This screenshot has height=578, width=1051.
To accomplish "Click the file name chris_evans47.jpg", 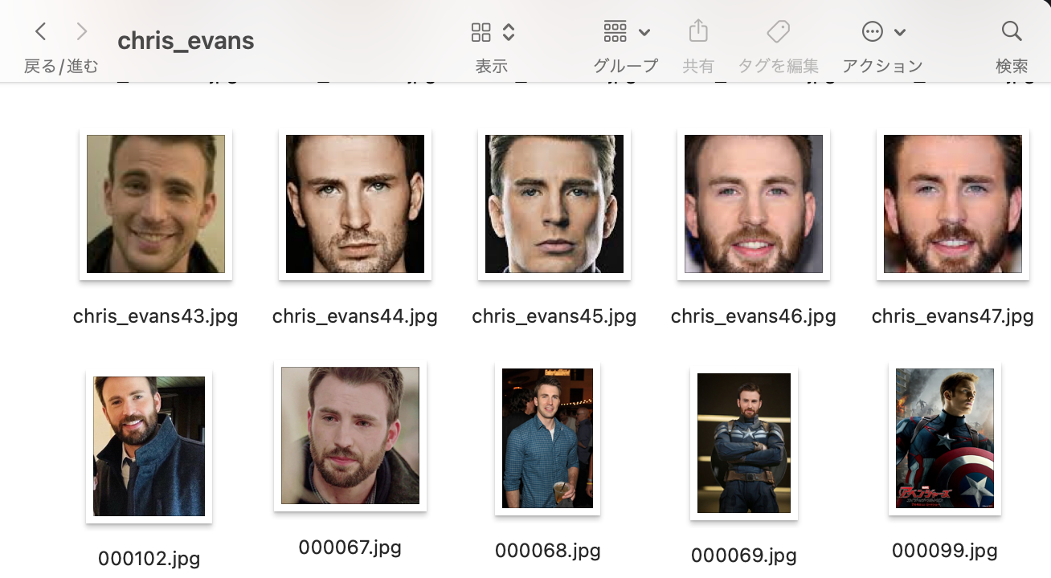I will [953, 316].
